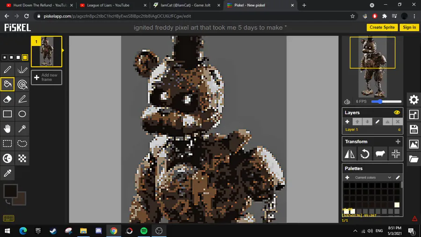This screenshot has width=421, height=237.
Task: Expand Transform panel plus icon
Action: coord(398,142)
